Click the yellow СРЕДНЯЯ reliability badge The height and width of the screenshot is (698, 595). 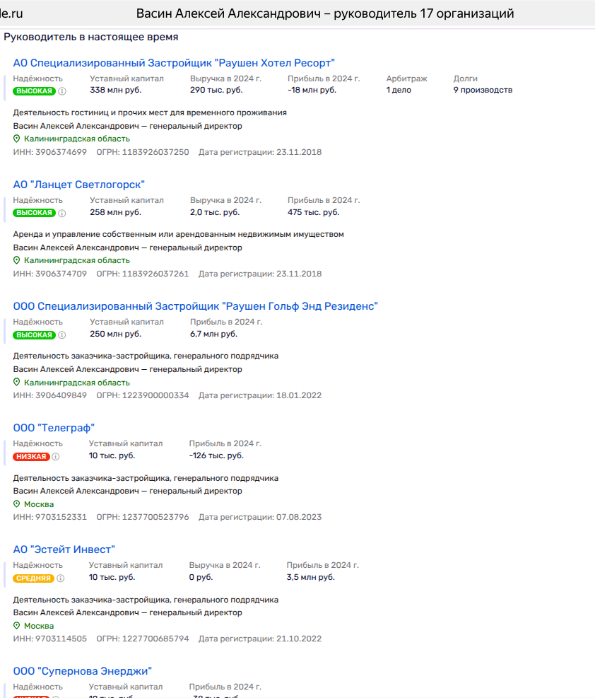coord(33,578)
